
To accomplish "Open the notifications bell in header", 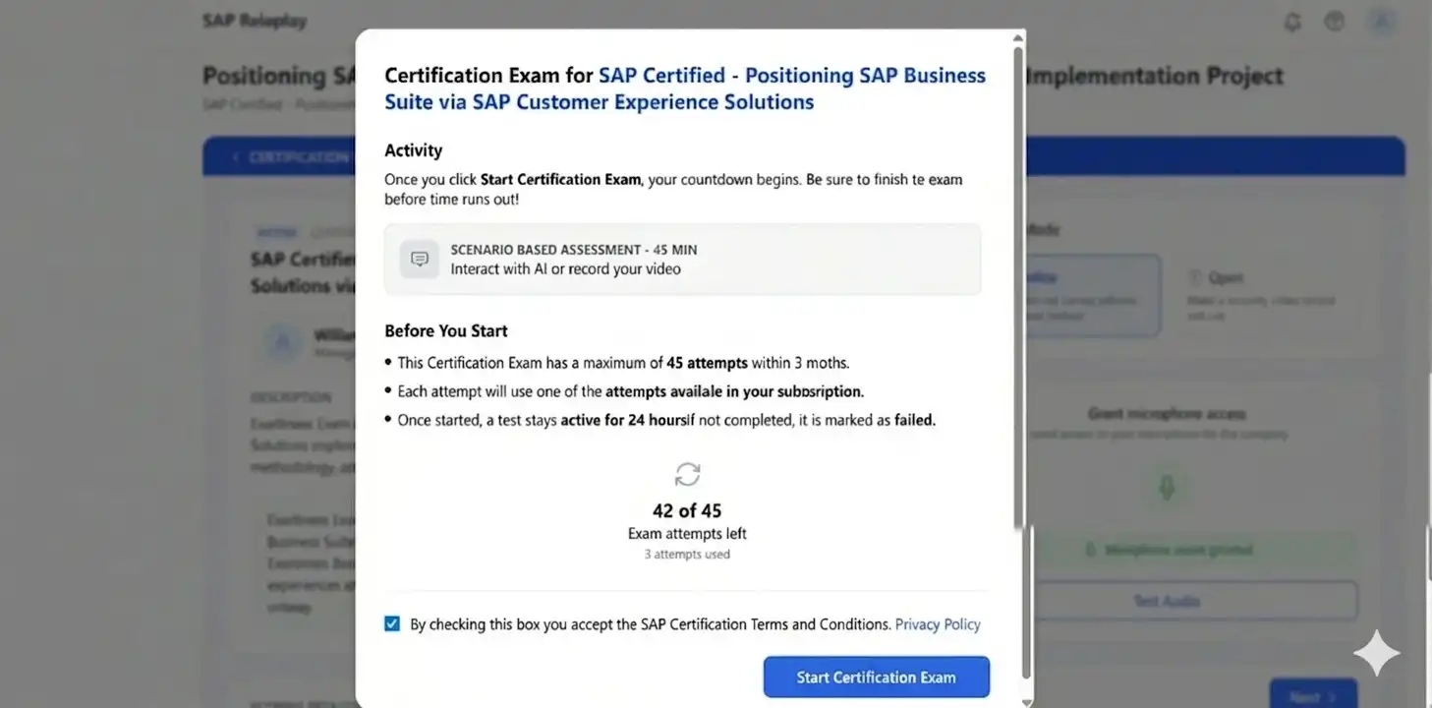I will [x=1292, y=22].
